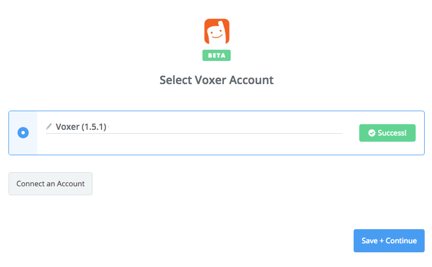Place the cursor after the Voxer (1.5.1) text
The width and height of the screenshot is (432, 267).
coord(108,127)
